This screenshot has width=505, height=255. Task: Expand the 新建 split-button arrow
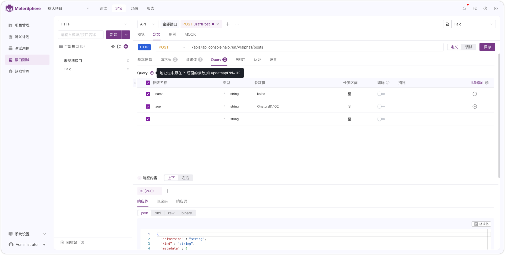click(x=126, y=35)
